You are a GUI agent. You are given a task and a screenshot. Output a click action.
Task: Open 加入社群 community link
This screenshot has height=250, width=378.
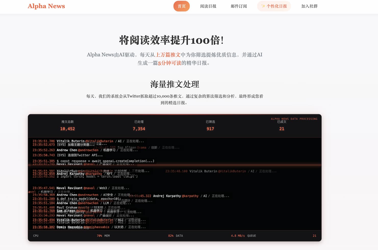point(309,6)
